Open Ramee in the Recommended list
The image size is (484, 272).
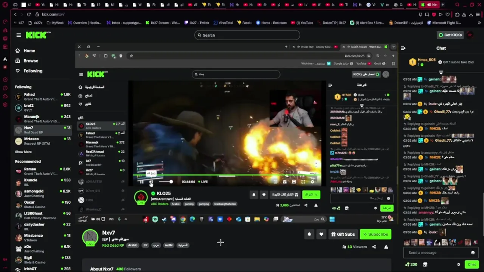(x=43, y=171)
